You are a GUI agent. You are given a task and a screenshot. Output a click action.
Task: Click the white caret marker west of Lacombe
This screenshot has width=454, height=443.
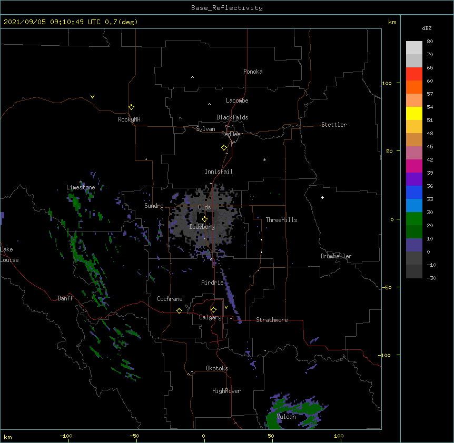209,104
